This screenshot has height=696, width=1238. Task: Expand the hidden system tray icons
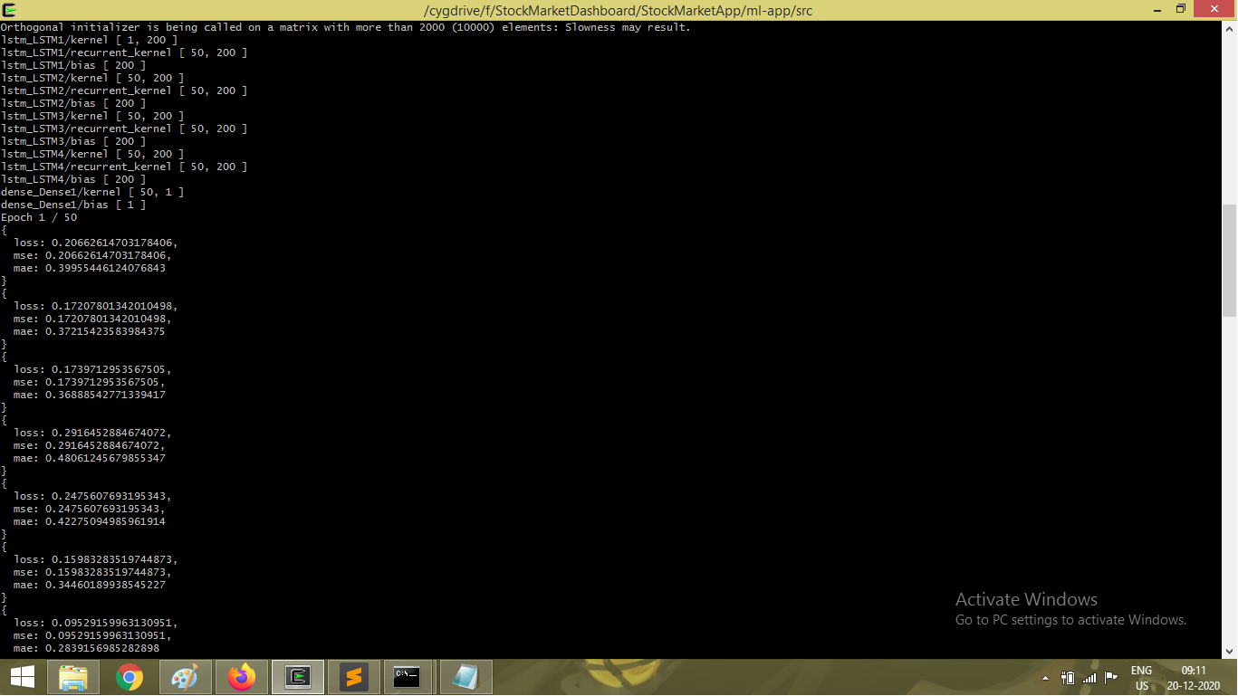pyautogui.click(x=1046, y=678)
